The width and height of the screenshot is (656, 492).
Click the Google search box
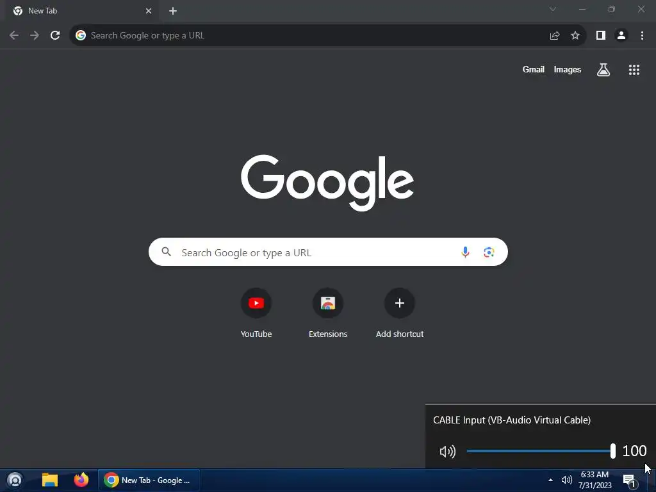[328, 252]
